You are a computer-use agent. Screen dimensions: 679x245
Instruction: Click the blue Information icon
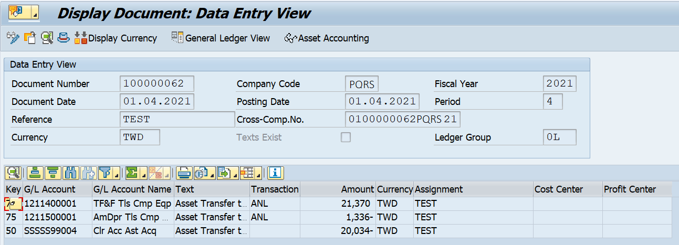[276, 172]
